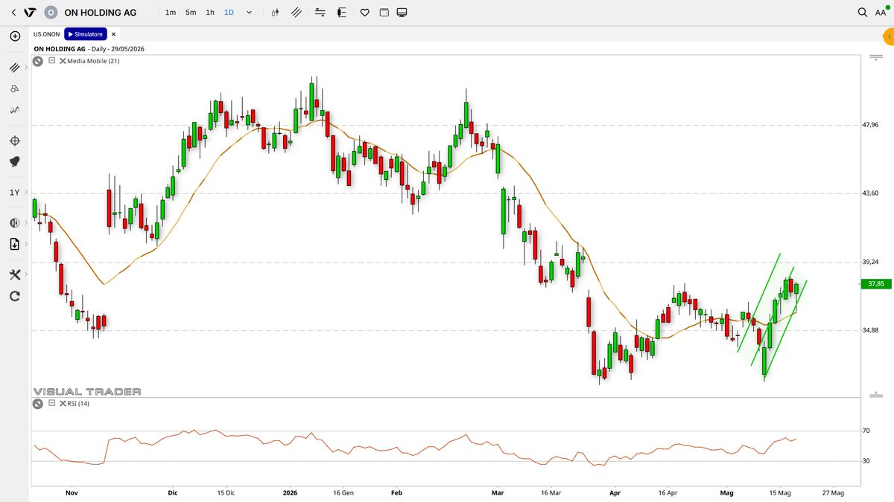Click the price scale bottom adjust handle
The width and height of the screenshot is (894, 502).
pos(875,393)
